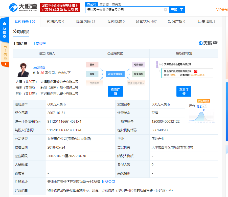Click the TianYanCha logo in the header

(x=24, y=7)
